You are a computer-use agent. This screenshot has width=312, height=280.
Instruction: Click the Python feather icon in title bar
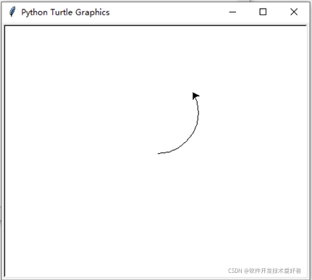tap(12, 12)
